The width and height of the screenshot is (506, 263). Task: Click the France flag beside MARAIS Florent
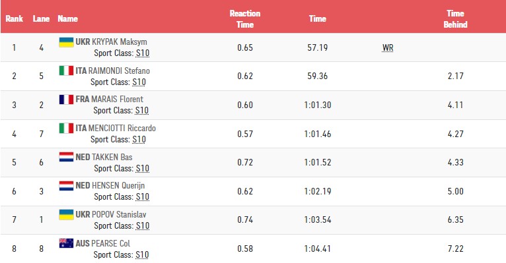point(66,99)
